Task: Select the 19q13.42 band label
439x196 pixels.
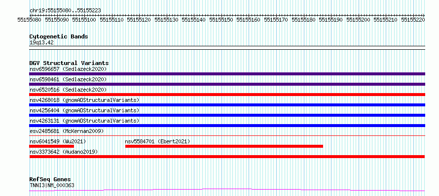Action: pos(41,43)
